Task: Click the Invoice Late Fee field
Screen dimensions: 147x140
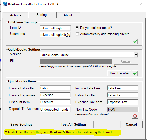Action: (x=122, y=88)
